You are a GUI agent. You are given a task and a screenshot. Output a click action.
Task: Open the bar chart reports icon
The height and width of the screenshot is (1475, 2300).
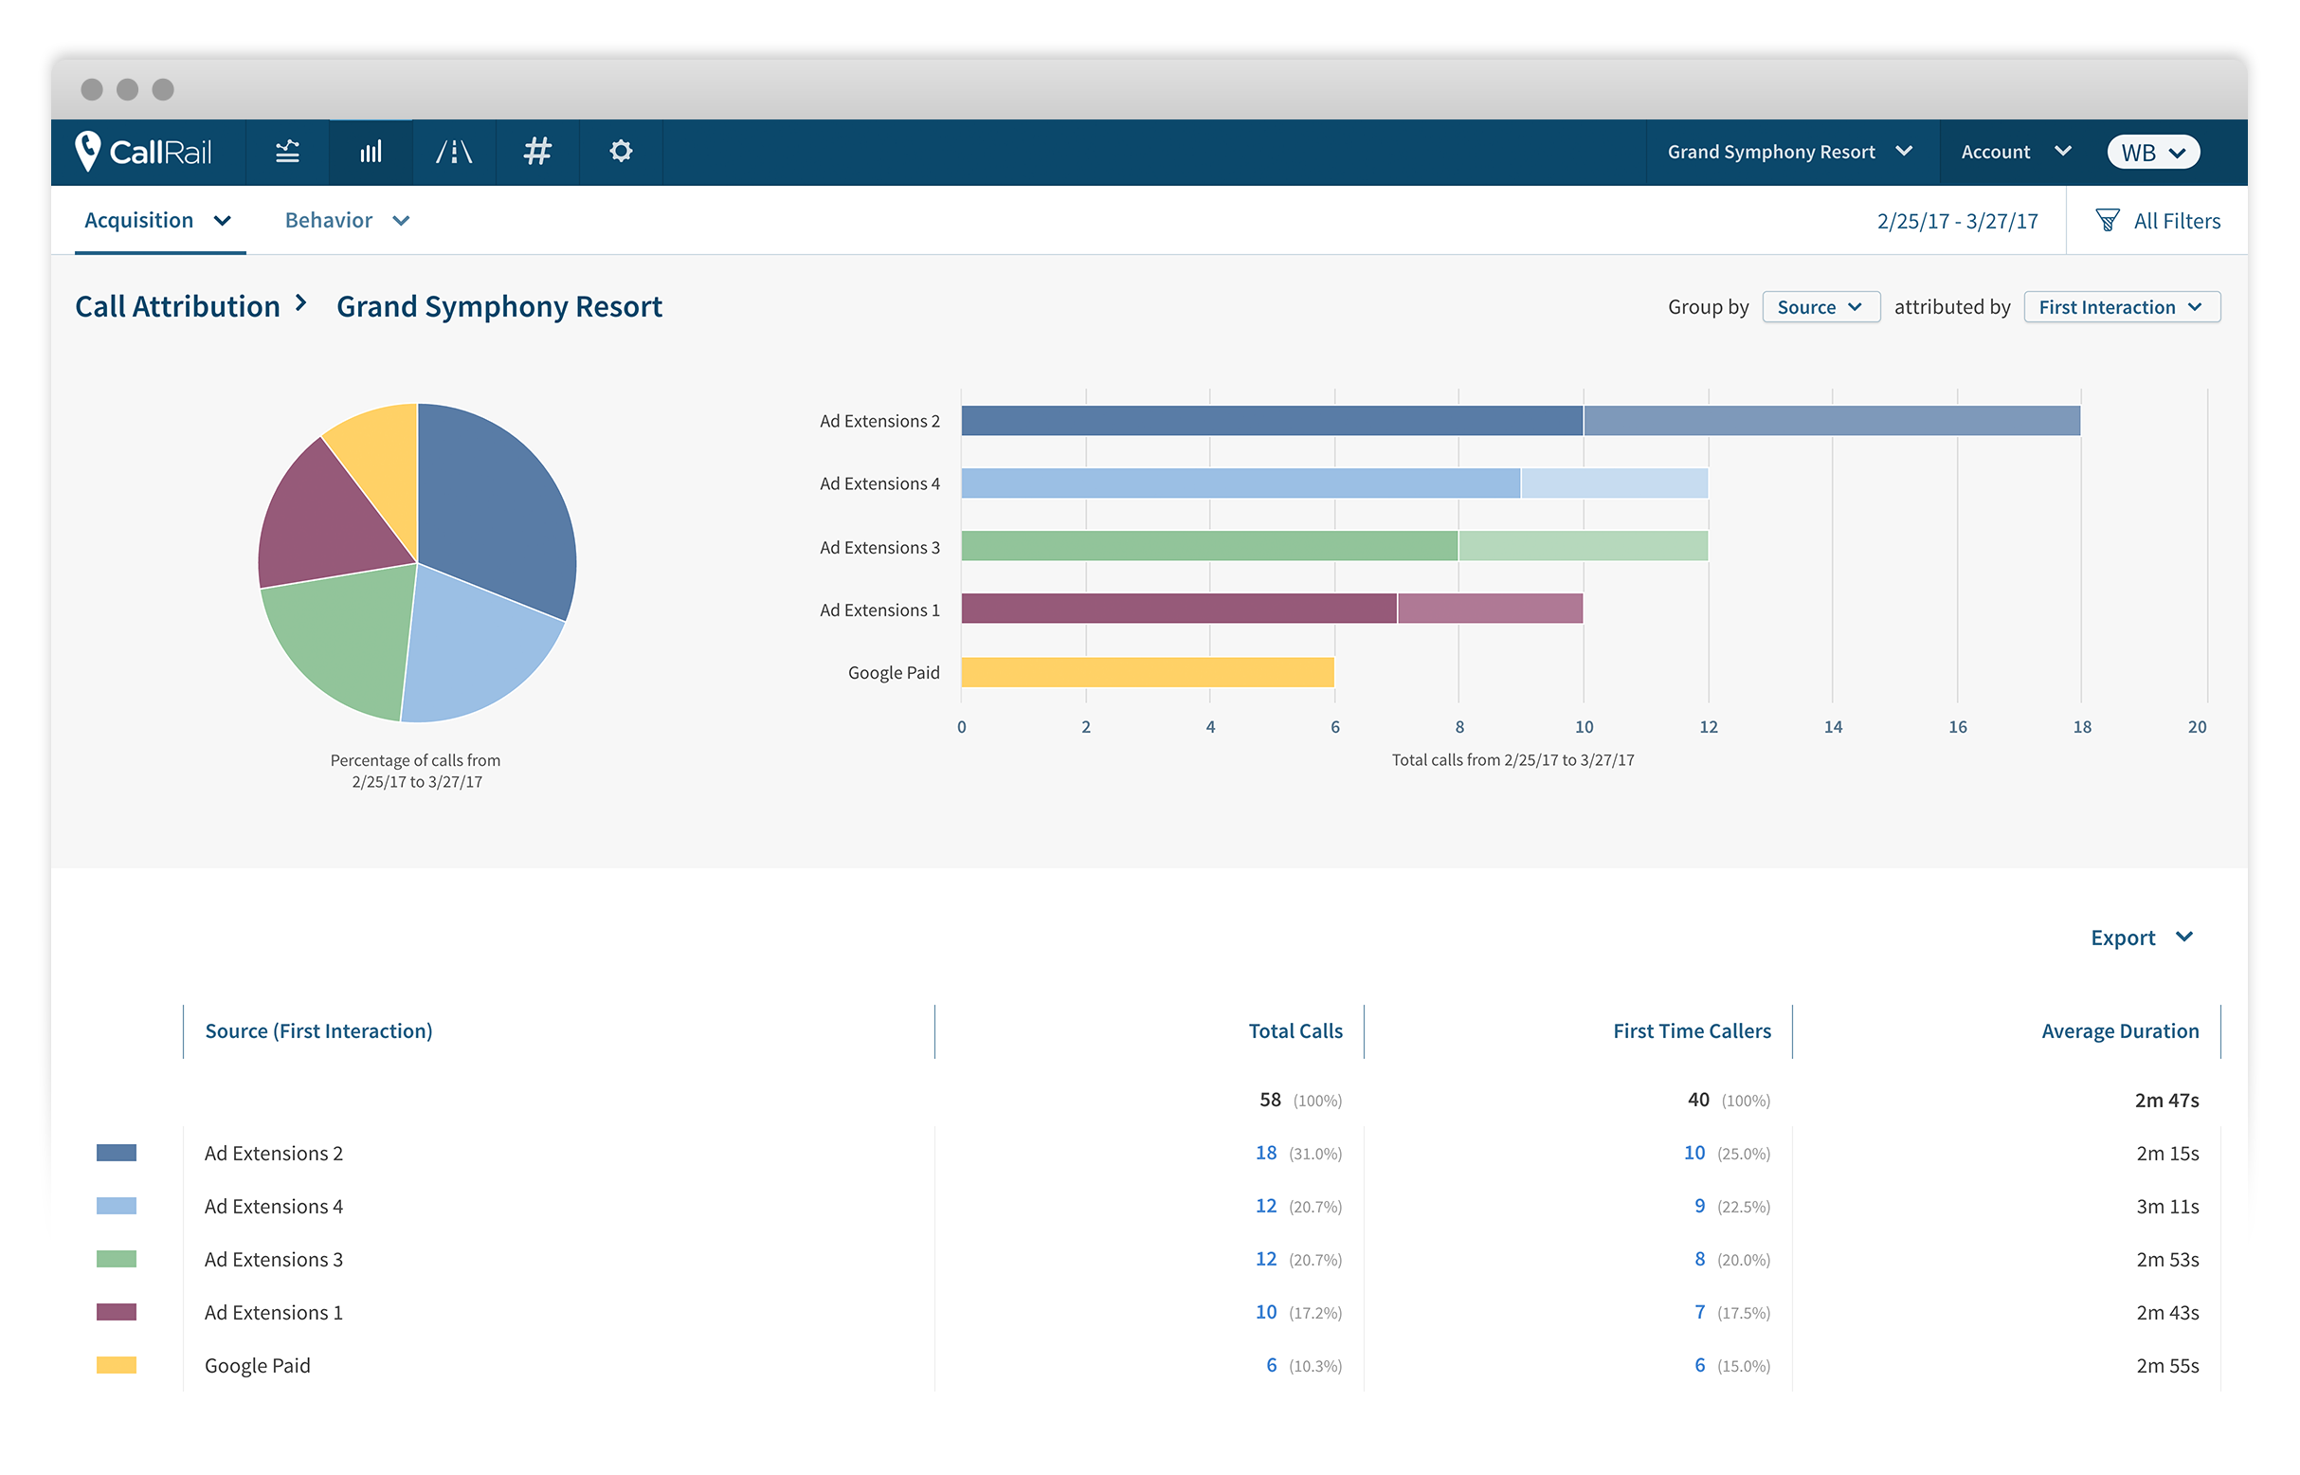pos(371,152)
